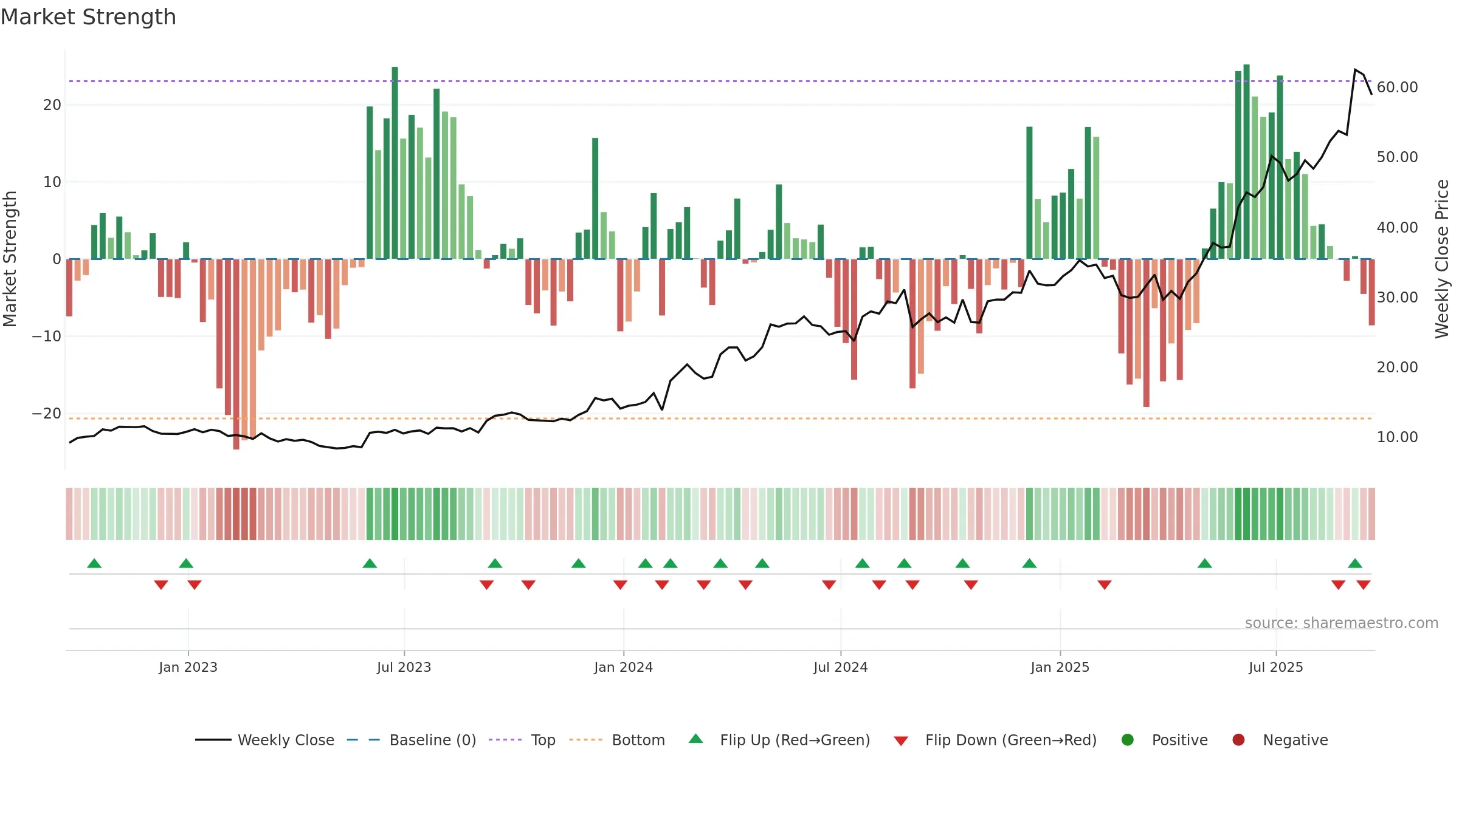
Task: Click the 10.00 price axis label
Action: pyautogui.click(x=1398, y=437)
